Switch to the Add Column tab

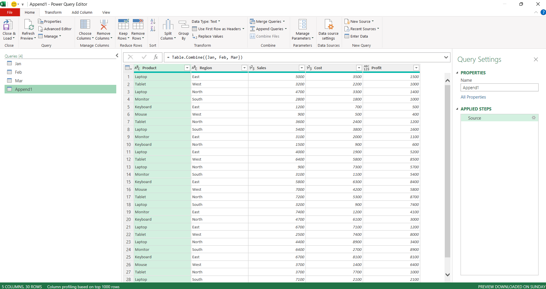tap(82, 12)
